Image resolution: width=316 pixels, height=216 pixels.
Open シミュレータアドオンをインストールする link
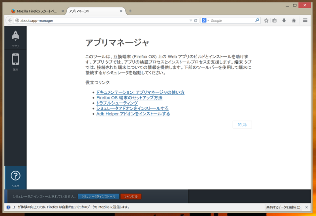tap(132, 108)
